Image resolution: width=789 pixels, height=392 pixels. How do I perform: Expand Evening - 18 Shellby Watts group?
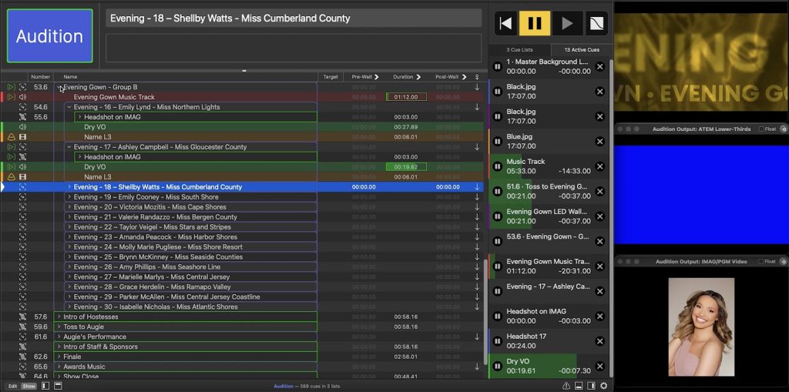click(x=69, y=187)
